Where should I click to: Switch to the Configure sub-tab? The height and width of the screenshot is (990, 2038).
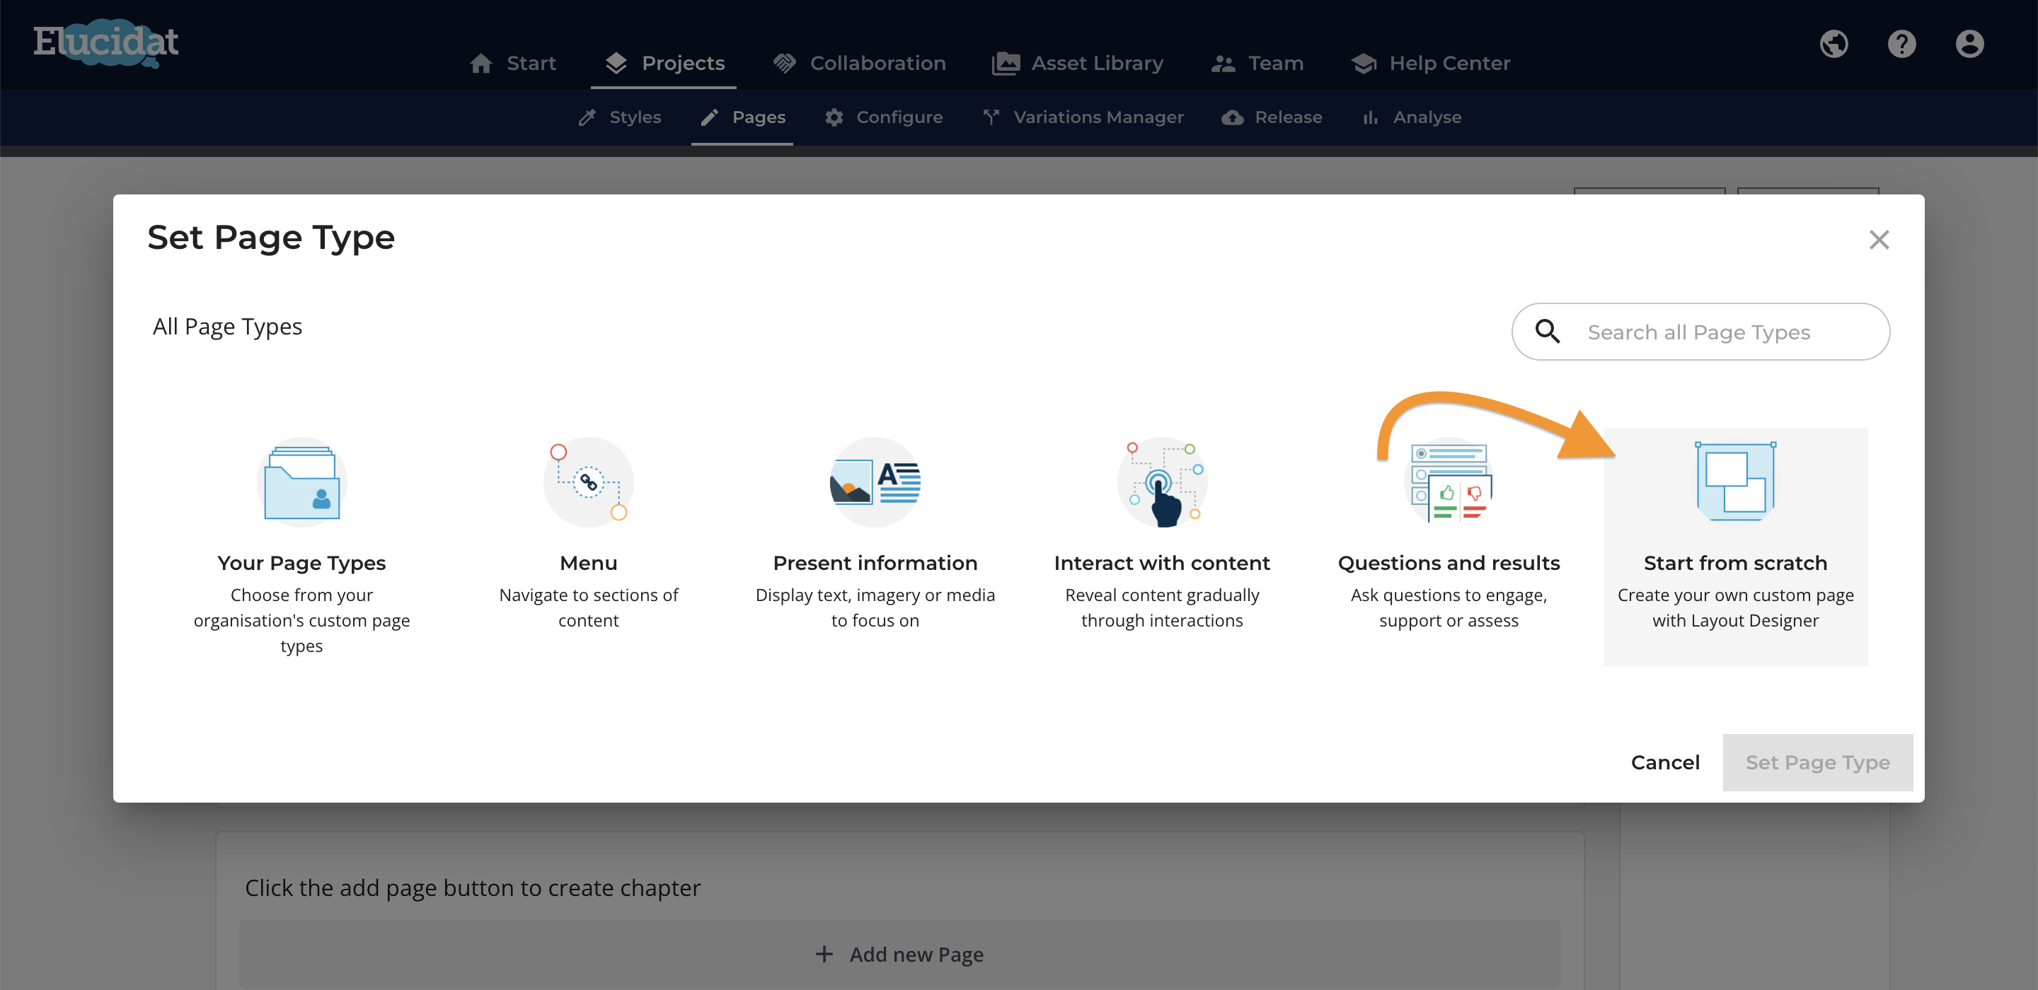[x=884, y=117]
